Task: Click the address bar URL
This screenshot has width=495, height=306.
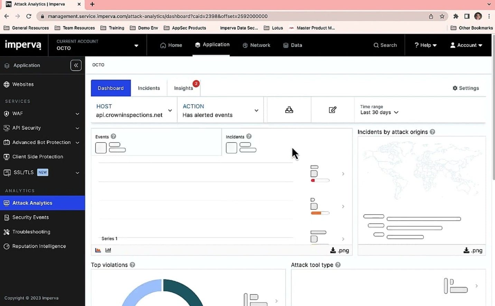Action: coord(158,16)
